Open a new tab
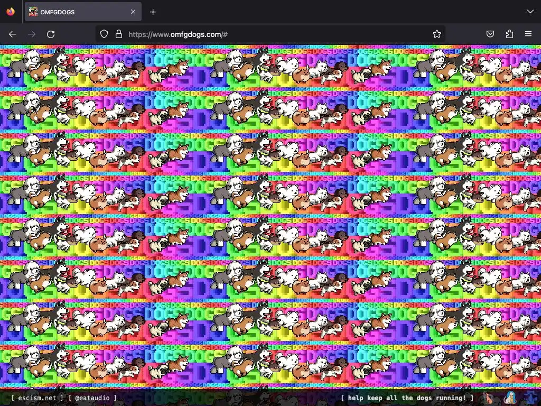541x406 pixels. (x=153, y=12)
